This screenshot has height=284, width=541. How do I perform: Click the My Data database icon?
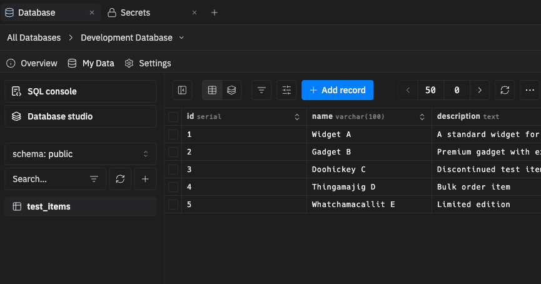click(72, 63)
